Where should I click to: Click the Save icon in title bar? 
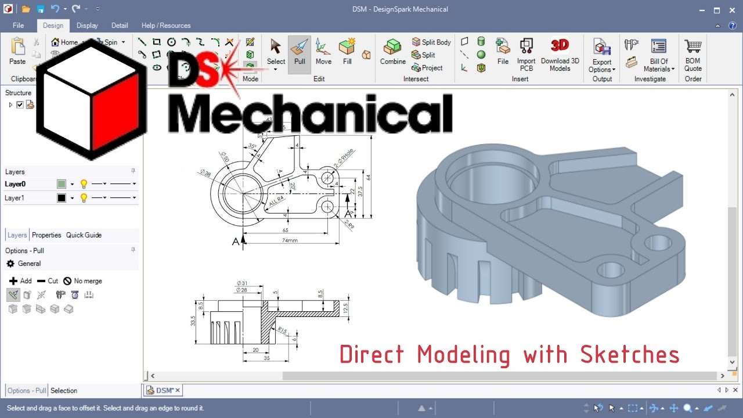(x=40, y=9)
